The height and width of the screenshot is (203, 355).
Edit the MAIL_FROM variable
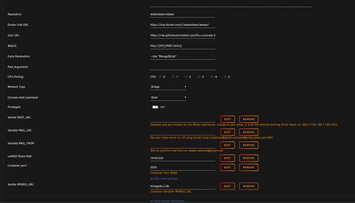tap(227, 145)
